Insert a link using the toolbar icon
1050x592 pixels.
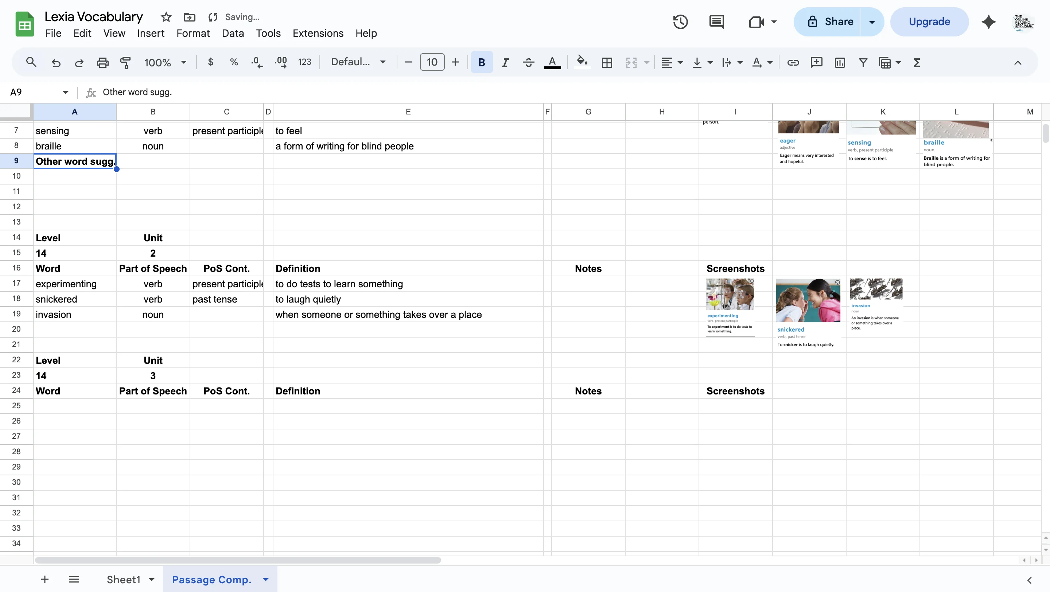[793, 62]
